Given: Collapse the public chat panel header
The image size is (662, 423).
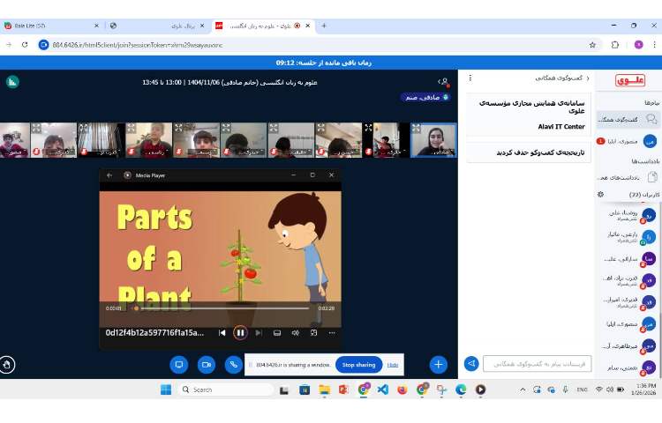Looking at the screenshot, I should click(563, 78).
